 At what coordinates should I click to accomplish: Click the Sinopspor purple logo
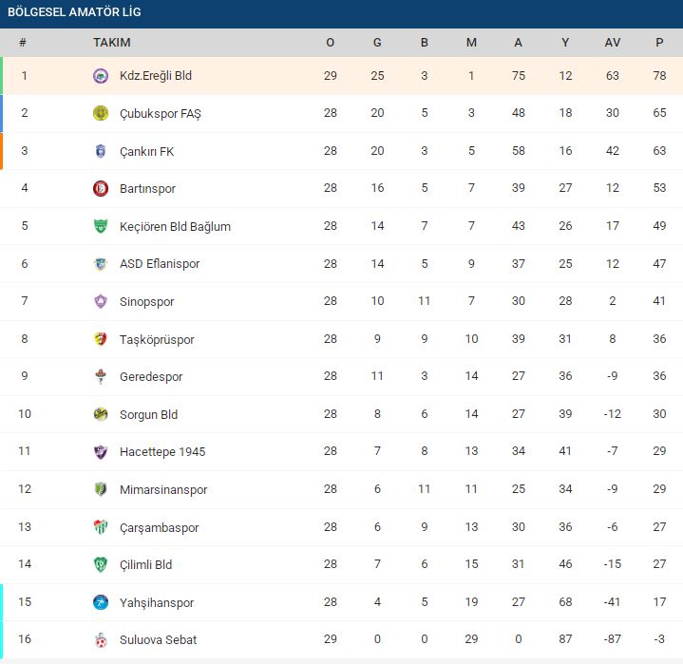(101, 301)
